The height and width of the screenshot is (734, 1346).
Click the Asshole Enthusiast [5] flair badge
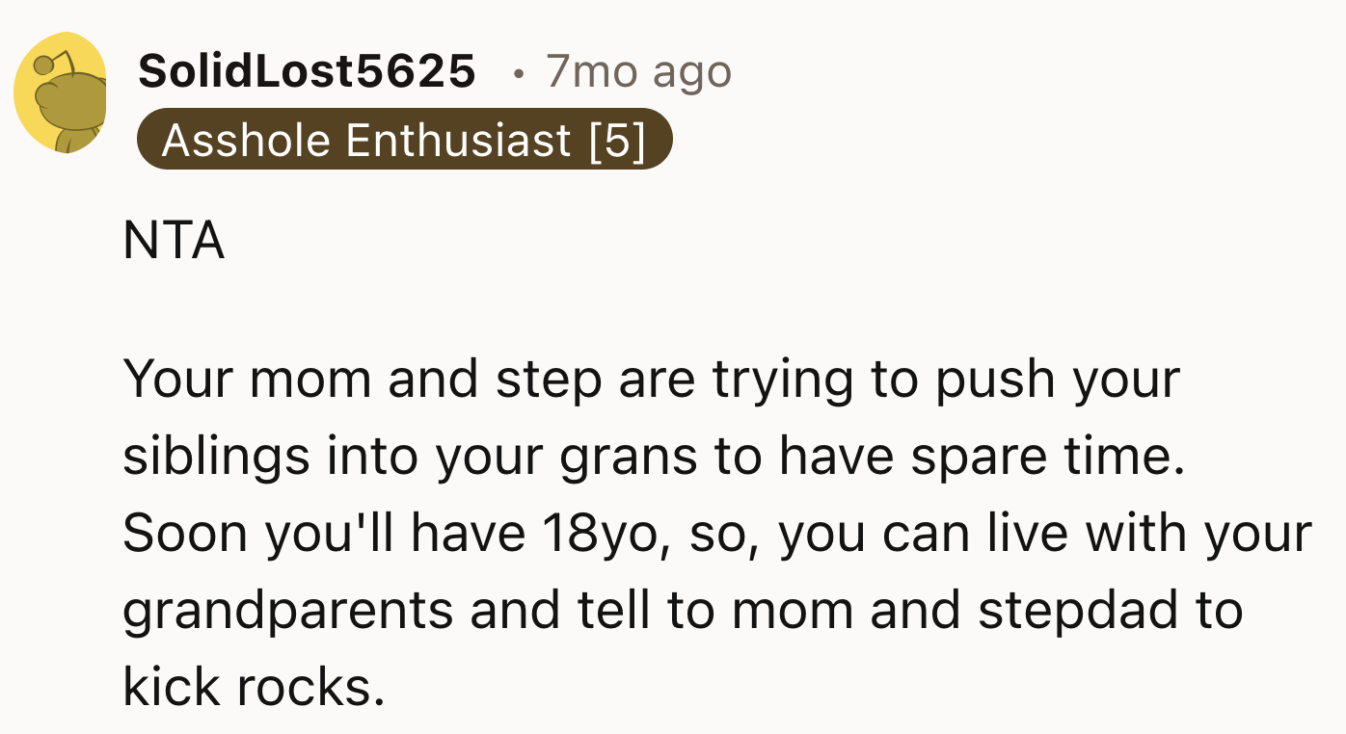[x=405, y=140]
